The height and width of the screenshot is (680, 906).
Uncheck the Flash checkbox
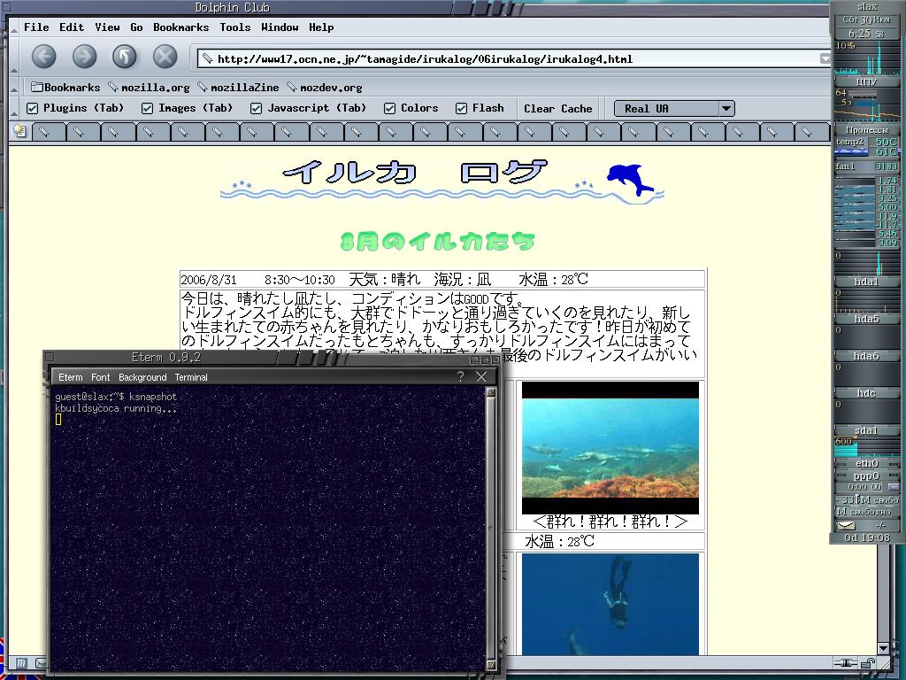(461, 109)
